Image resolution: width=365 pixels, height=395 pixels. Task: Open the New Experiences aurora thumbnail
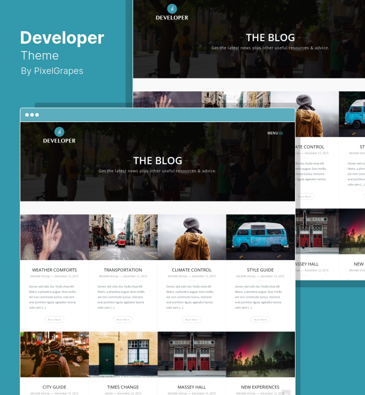(x=261, y=354)
